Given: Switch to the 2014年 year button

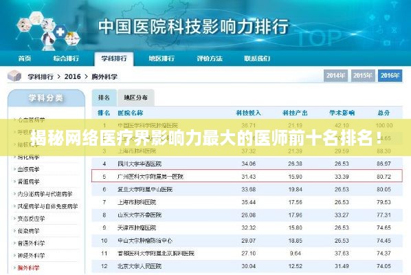Looking at the screenshot, I should click(x=335, y=76).
